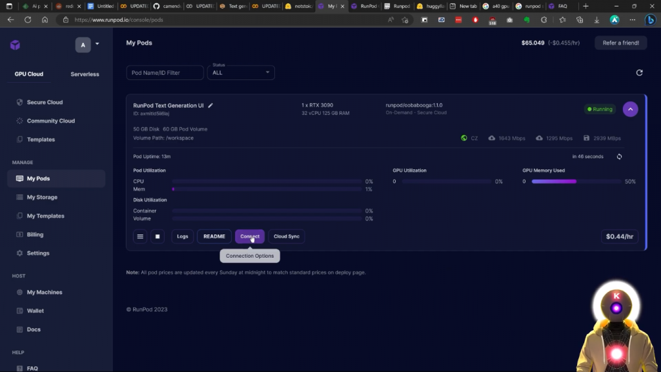This screenshot has height=372, width=661.
Task: Click the Connect button
Action: (250, 236)
